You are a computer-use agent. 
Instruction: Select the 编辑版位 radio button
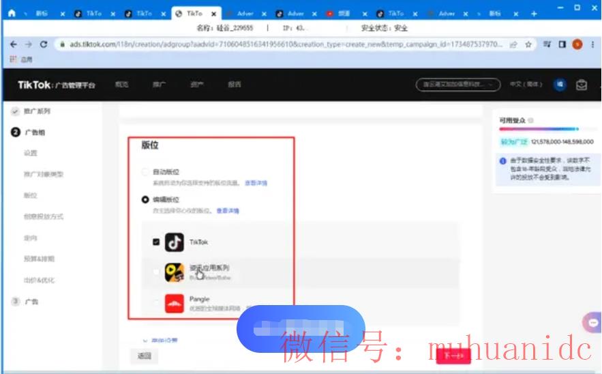click(145, 199)
